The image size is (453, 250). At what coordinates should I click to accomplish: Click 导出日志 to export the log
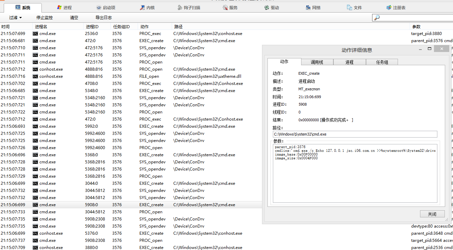[104, 18]
